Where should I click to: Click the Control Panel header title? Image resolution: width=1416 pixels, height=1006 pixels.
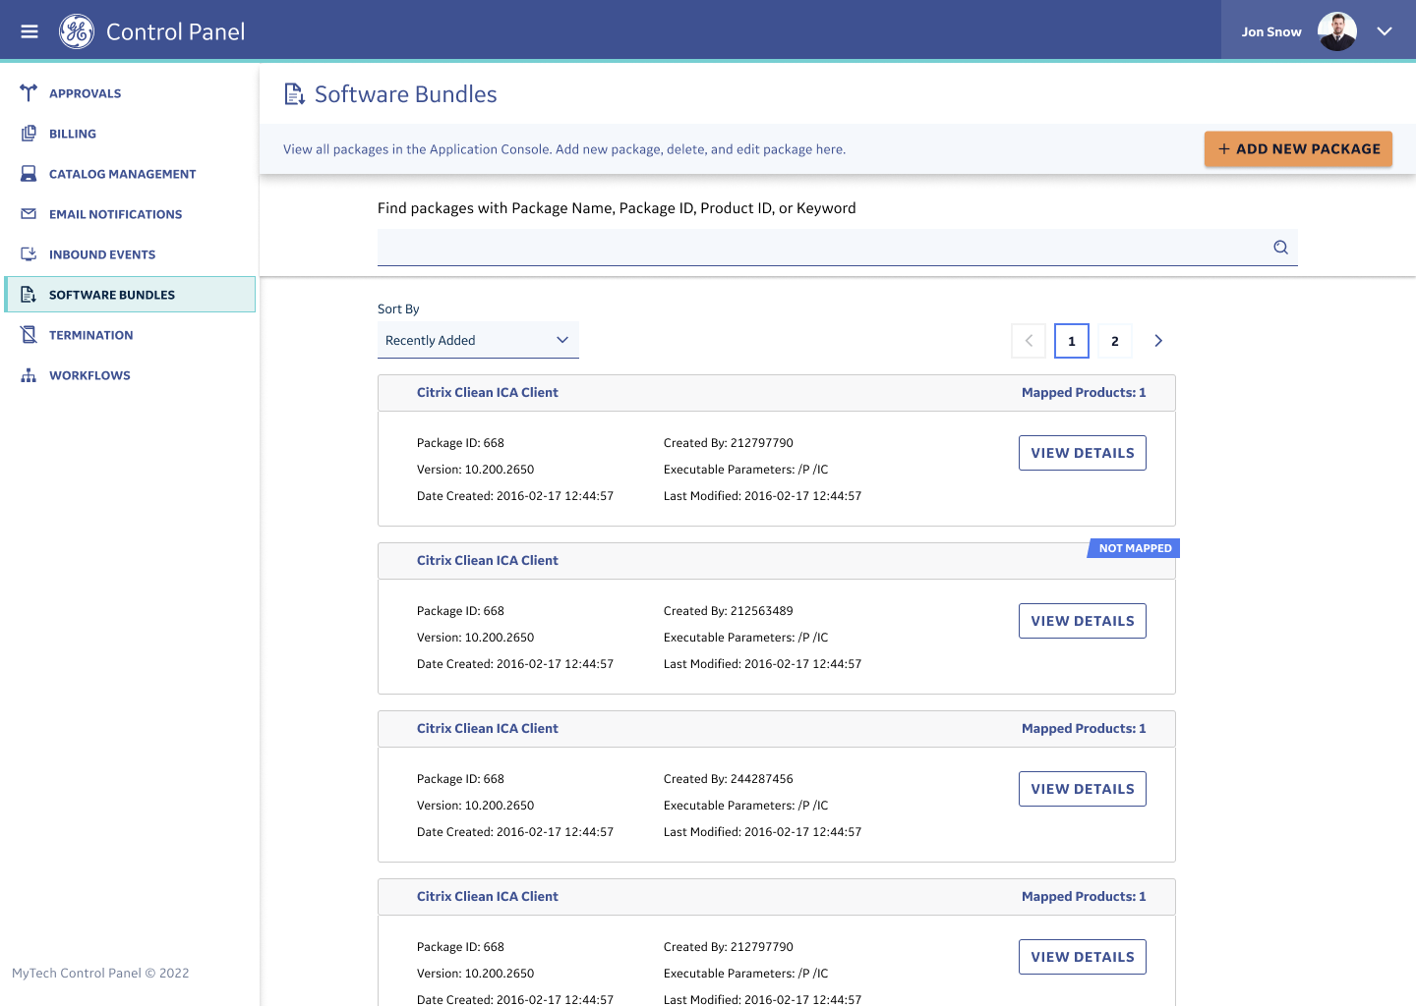tap(175, 31)
